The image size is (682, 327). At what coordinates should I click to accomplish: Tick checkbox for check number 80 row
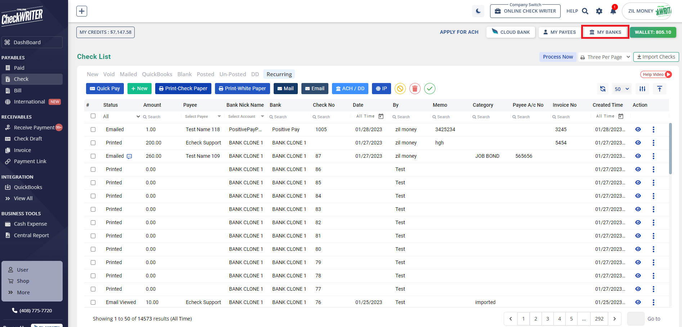(93, 249)
